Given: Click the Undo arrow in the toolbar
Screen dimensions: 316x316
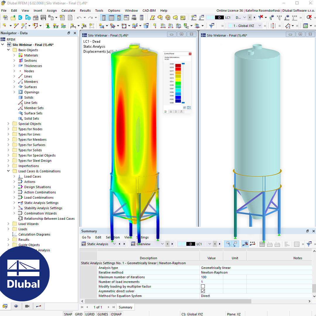Looking at the screenshot, I should (x=79, y=18).
